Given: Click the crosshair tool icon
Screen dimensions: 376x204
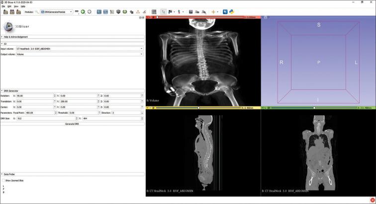Looking at the screenshot, I should coord(215,11).
